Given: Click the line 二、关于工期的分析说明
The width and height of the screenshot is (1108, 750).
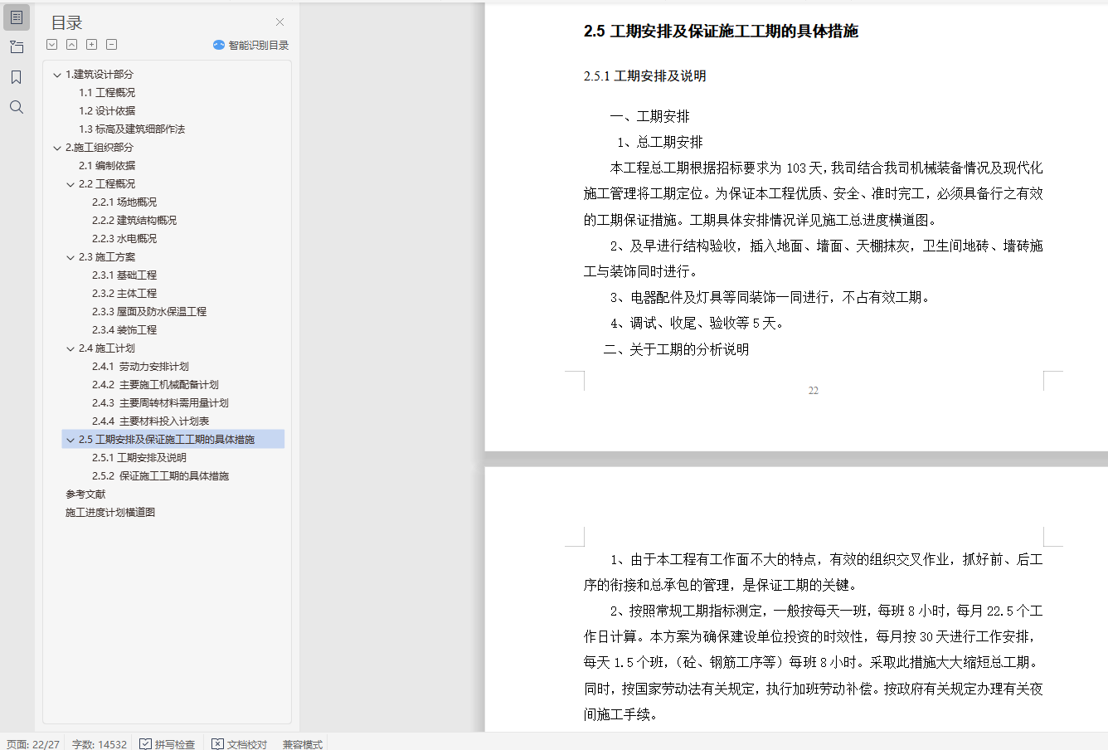Looking at the screenshot, I should point(676,350).
